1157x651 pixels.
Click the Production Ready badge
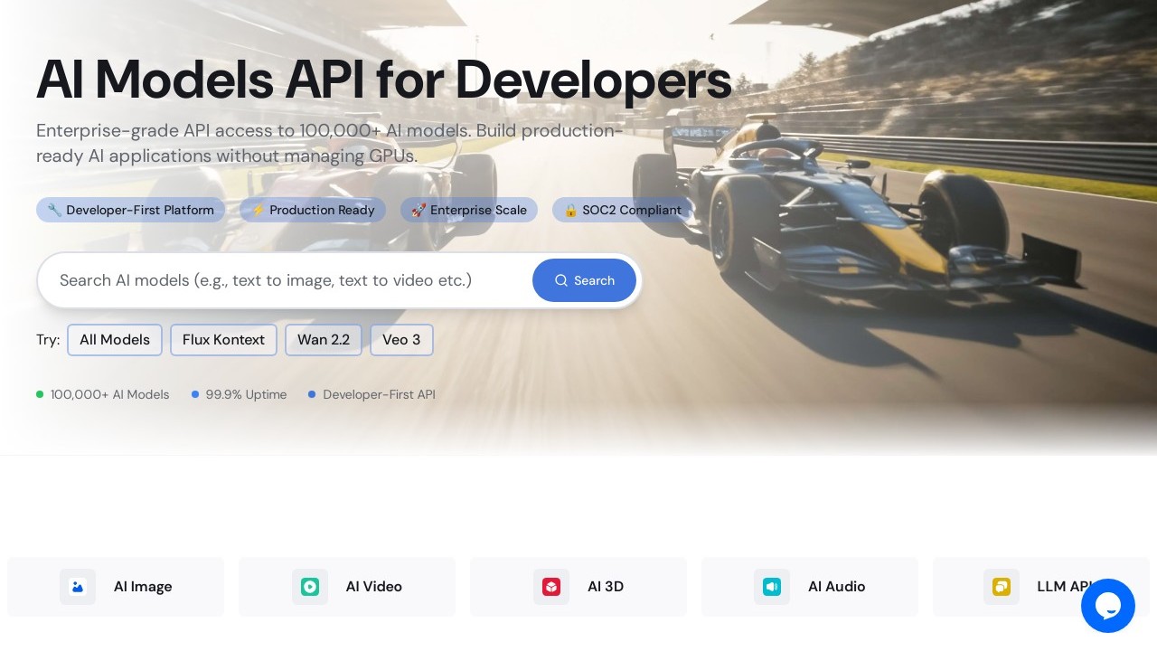pos(313,210)
